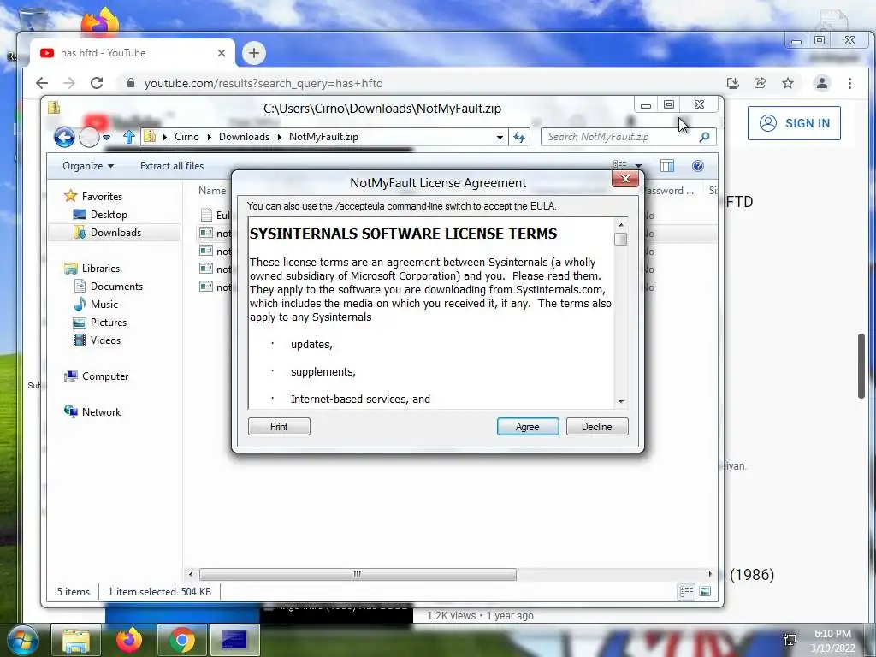Reload the YouTube page in Chrome
Screen dimensions: 876x657
[x=97, y=83]
